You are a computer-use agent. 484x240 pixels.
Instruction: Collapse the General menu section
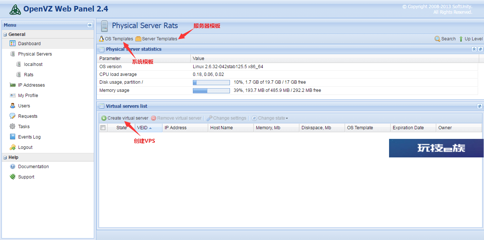5,34
